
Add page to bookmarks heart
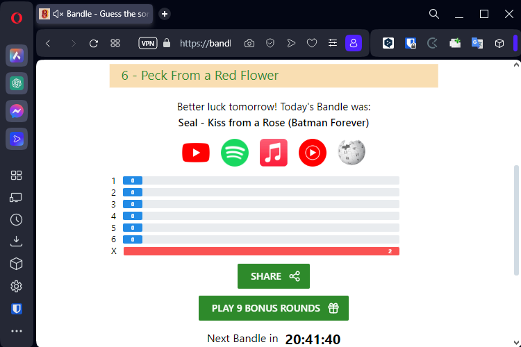(312, 43)
